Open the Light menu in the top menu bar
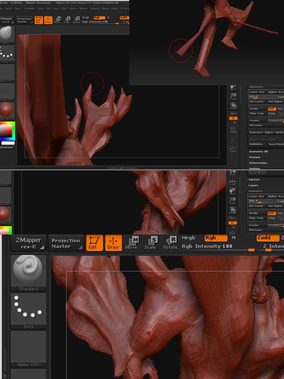 64,9
